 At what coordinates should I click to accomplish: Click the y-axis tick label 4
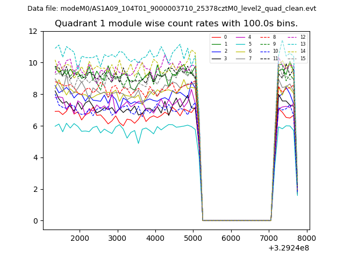(35, 157)
